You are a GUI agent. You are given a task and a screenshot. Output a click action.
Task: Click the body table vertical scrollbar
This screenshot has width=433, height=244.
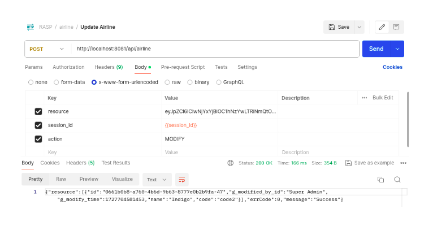(408, 120)
